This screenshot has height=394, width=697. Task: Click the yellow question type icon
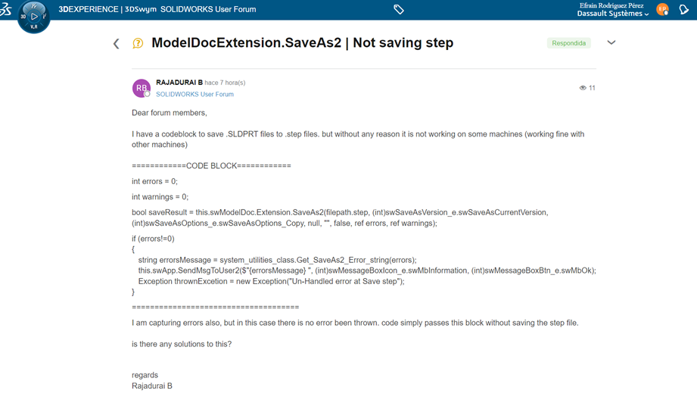[x=138, y=43]
